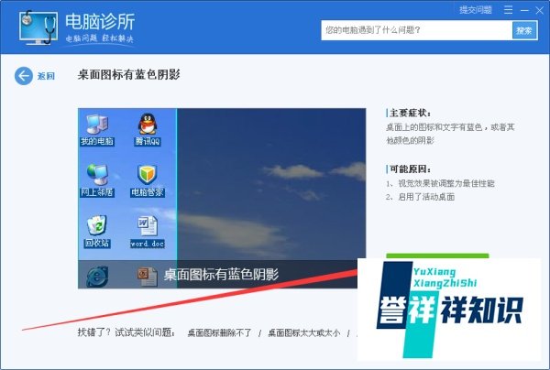Click the PowerPoint document icon in preview
The image size is (550, 370).
(x=148, y=277)
